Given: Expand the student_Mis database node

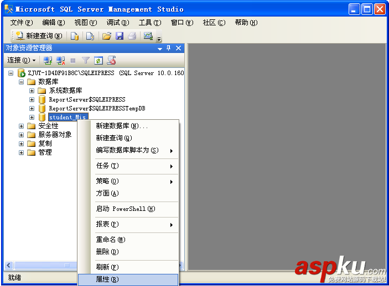Looking at the screenshot, I should pos(32,117).
